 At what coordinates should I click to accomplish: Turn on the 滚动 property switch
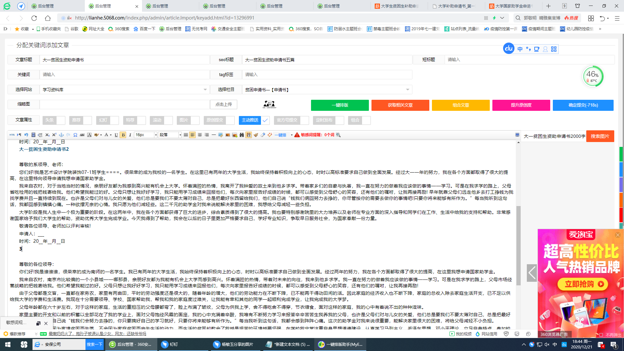click(168, 120)
